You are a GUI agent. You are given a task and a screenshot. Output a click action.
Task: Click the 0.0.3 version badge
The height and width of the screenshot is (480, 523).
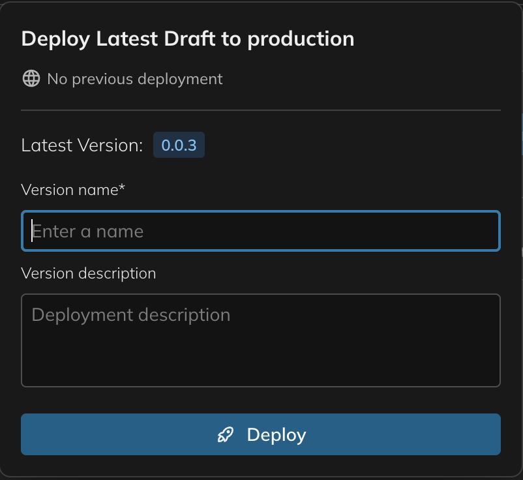[x=179, y=145]
